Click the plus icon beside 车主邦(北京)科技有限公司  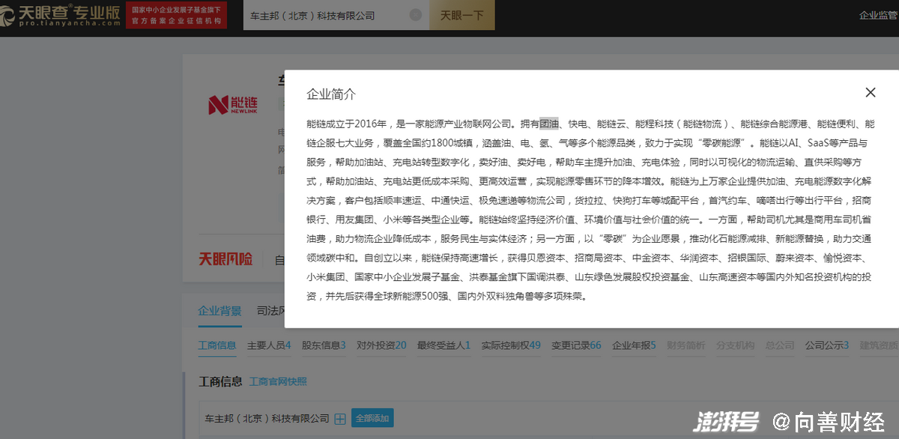[x=339, y=419]
